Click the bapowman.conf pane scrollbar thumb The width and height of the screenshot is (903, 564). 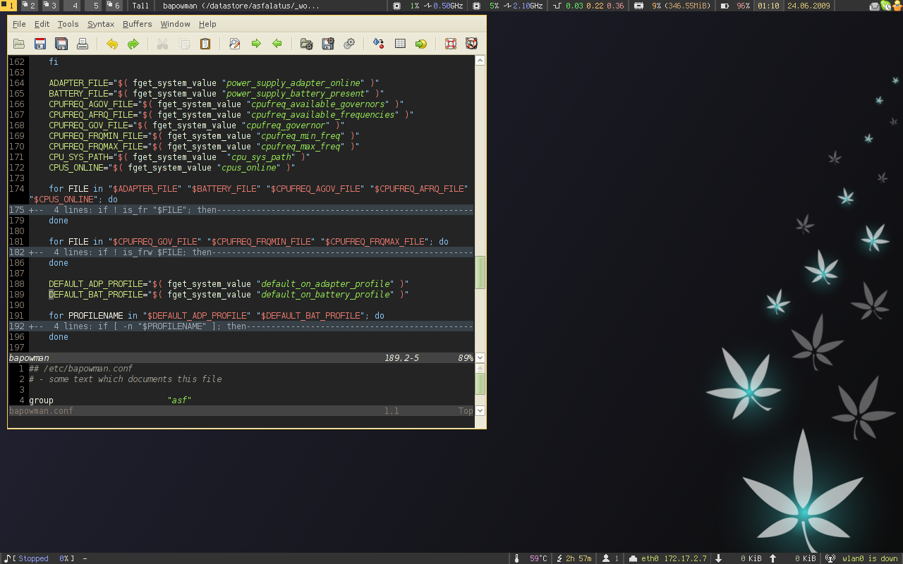click(480, 384)
